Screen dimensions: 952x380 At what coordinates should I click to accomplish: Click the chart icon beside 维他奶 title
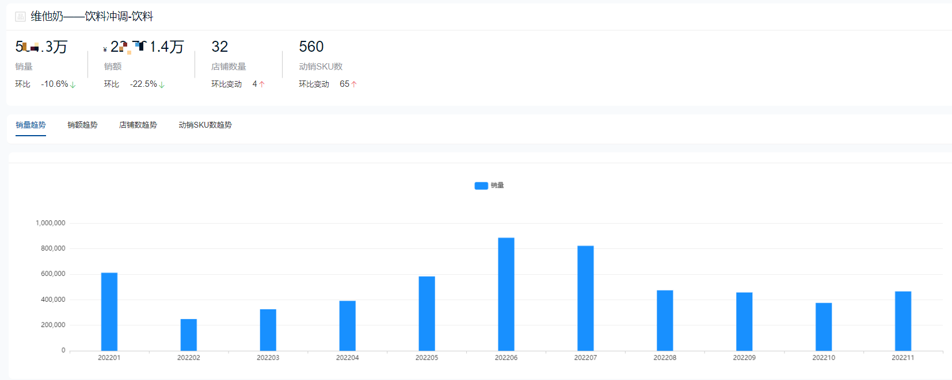click(x=20, y=17)
